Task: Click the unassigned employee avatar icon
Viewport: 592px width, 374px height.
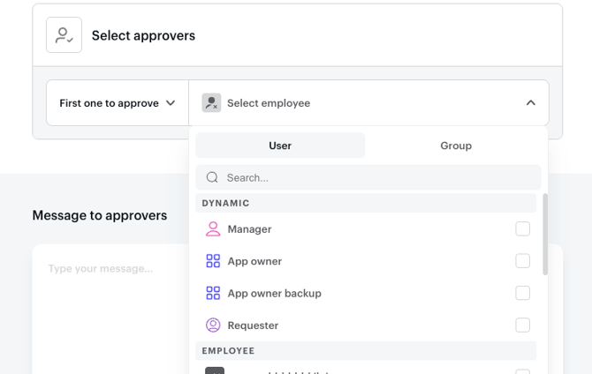Action: point(211,103)
